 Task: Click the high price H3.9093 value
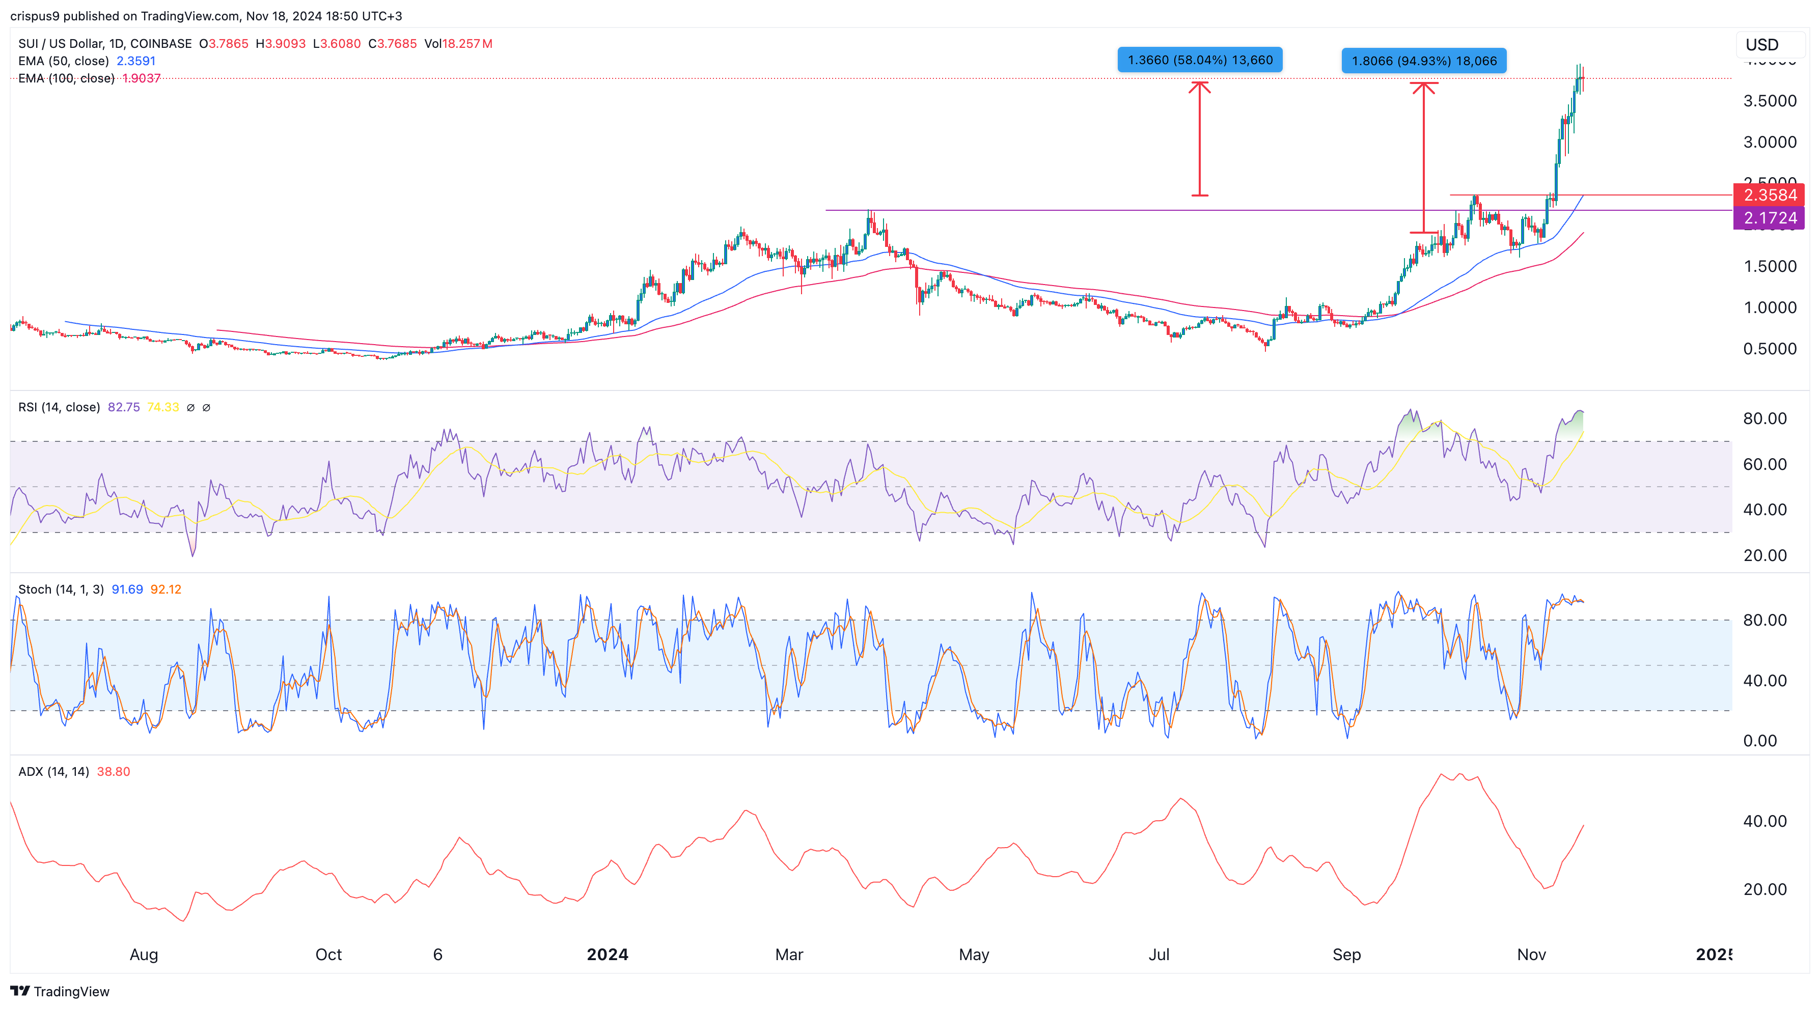pyautogui.click(x=281, y=43)
